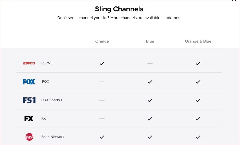
Task: Select the Blue column header
Action: pyautogui.click(x=150, y=41)
